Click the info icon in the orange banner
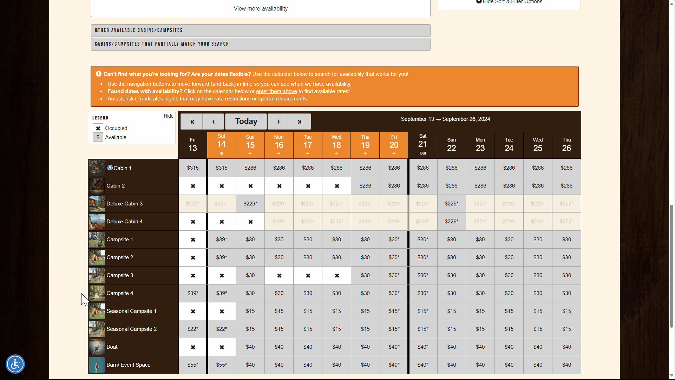The image size is (675, 380). [99, 74]
